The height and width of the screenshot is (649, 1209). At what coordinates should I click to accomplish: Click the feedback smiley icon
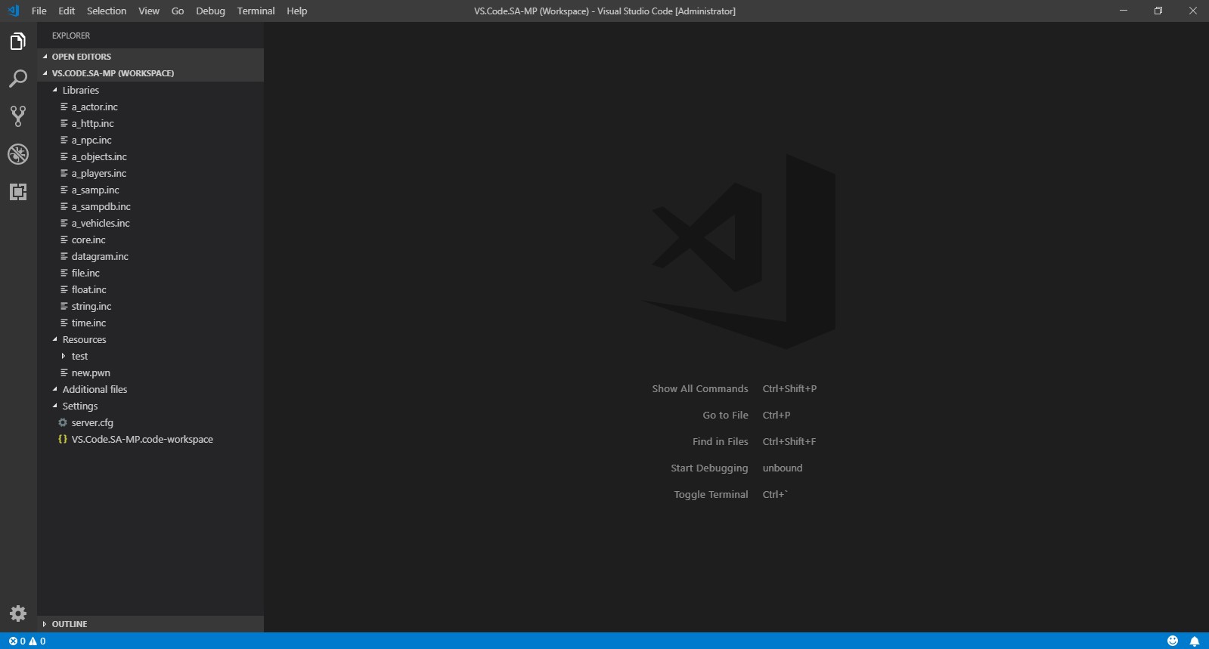pos(1173,641)
